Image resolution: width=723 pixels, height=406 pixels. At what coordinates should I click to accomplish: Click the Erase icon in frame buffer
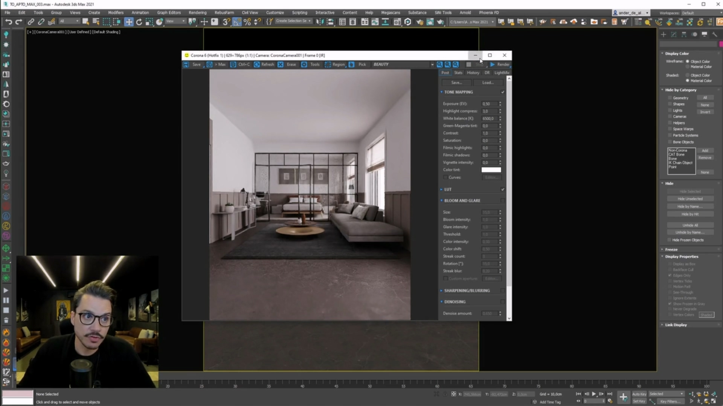(281, 65)
